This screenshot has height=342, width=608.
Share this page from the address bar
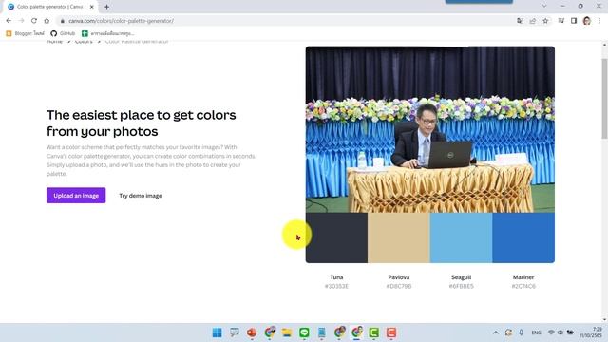pyautogui.click(x=533, y=21)
